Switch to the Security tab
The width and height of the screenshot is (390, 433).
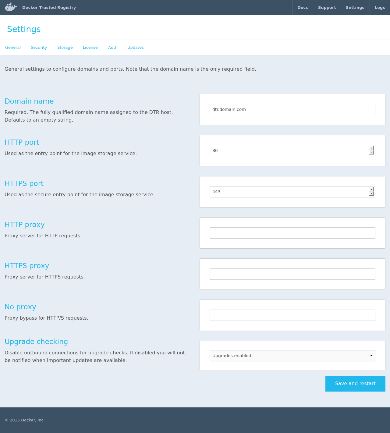39,47
